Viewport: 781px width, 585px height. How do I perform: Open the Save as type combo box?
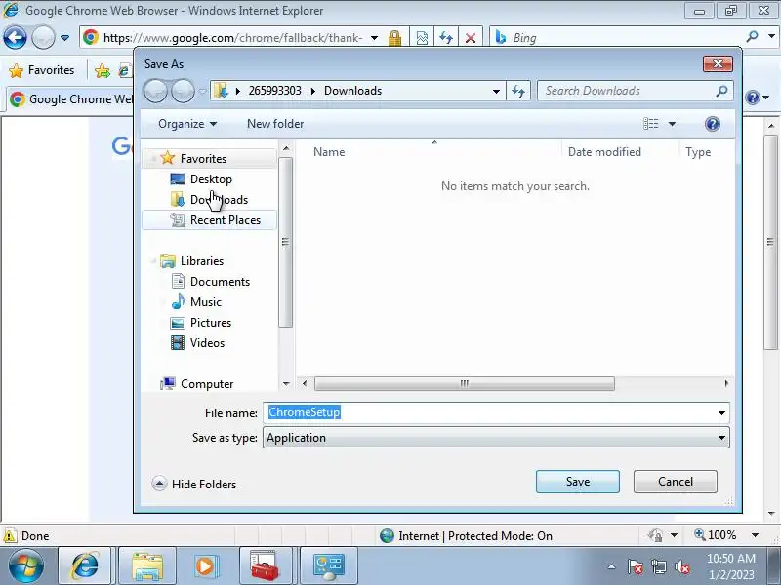point(496,438)
